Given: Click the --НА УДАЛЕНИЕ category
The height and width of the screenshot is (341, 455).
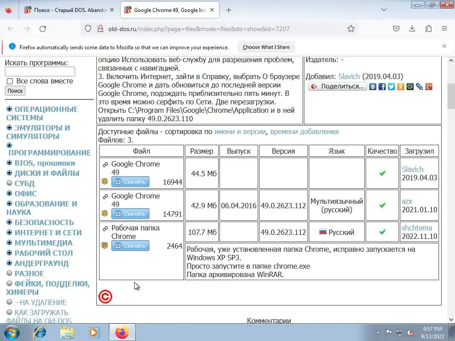Looking at the screenshot, I should tap(40, 302).
